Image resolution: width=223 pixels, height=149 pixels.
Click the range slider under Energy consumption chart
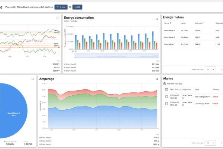(x=116, y=56)
